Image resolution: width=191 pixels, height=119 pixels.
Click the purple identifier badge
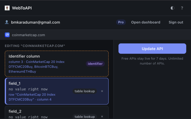tap(95, 64)
